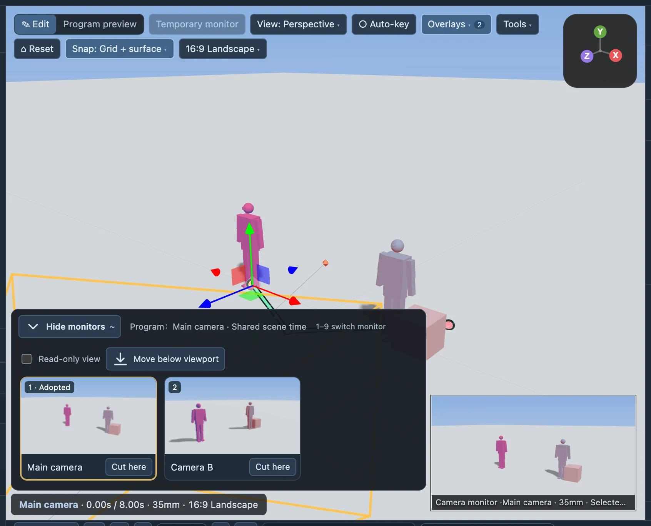Click the 'Program: Main camera · Shared scene time' text
The image size is (651, 526).
pos(218,327)
